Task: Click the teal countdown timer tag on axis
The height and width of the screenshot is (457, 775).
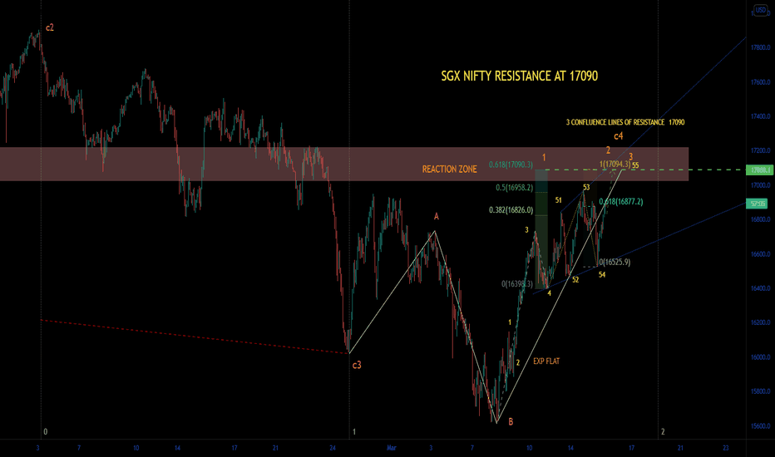Action: [x=758, y=203]
